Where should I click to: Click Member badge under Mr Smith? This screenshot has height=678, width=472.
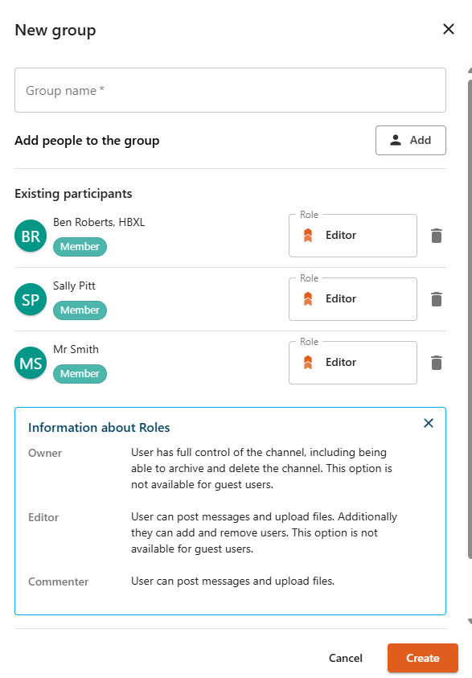80,374
